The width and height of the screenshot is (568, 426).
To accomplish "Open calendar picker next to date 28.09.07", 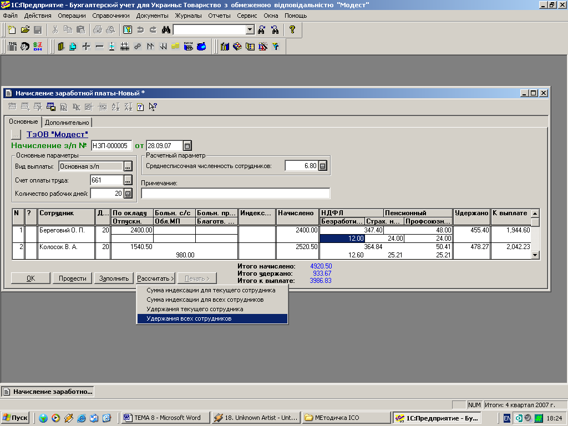I will [x=187, y=146].
